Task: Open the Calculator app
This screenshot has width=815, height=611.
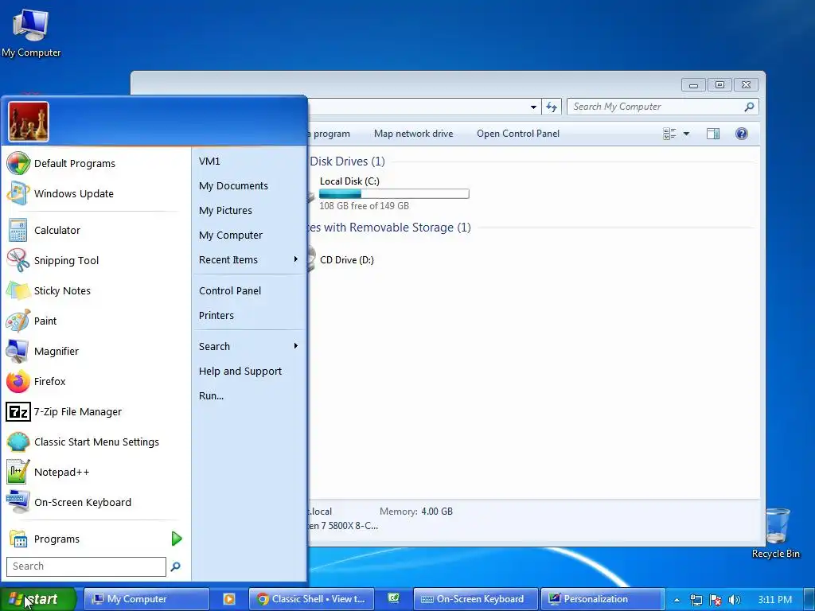Action: [96, 230]
